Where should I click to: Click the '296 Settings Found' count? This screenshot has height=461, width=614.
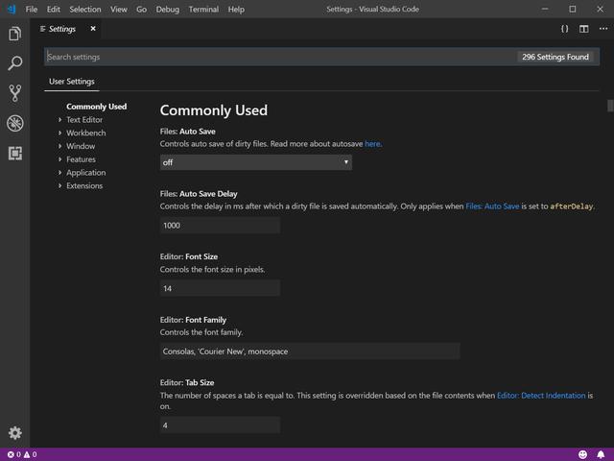coord(555,57)
